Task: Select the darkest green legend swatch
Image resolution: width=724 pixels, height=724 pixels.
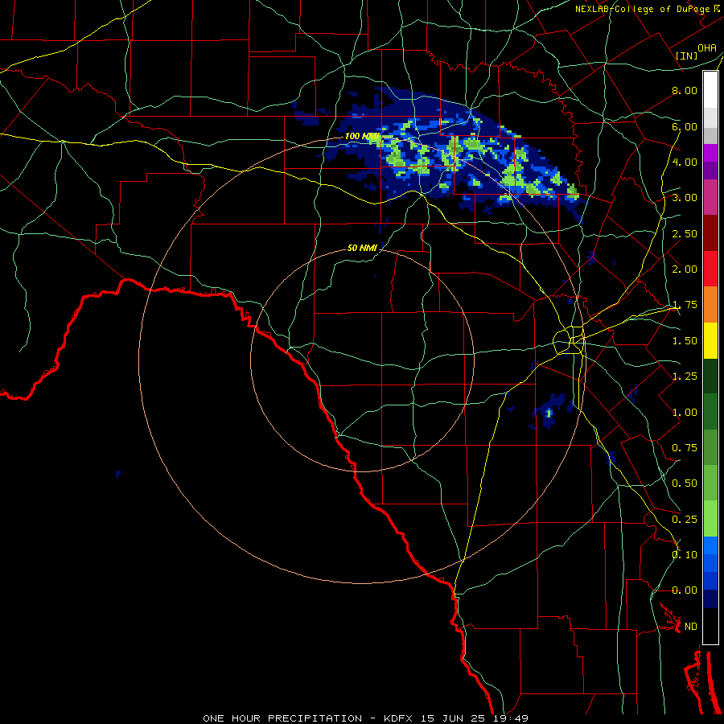Action: pos(710,376)
